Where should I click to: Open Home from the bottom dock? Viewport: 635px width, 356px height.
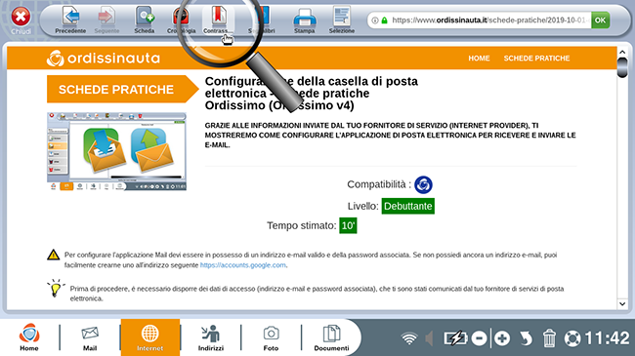coord(29,337)
